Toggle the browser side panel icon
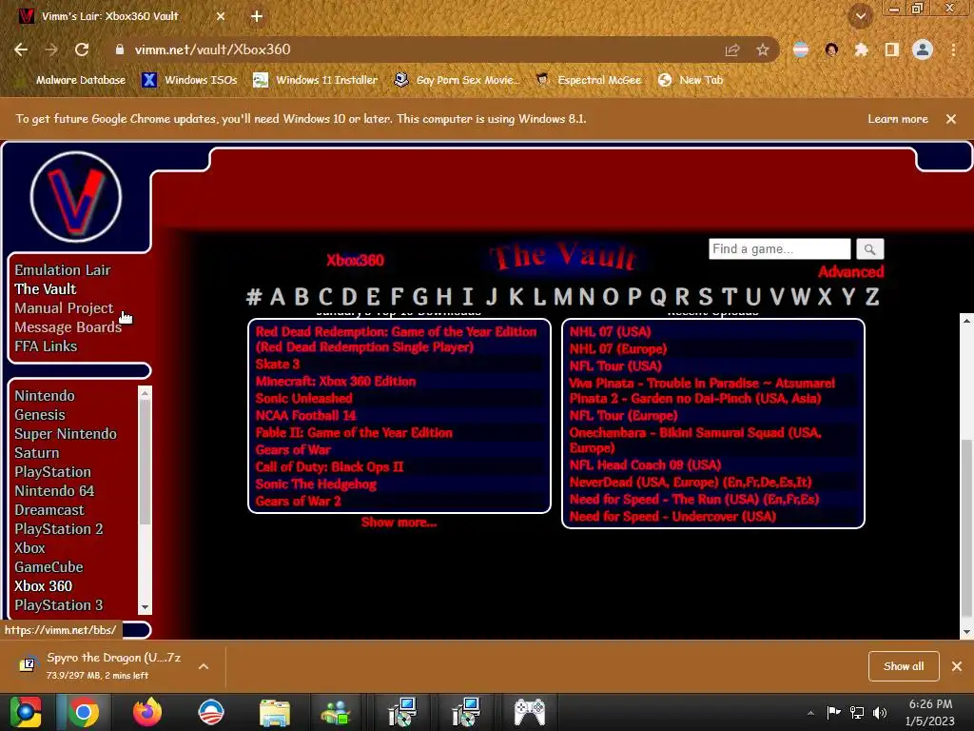The height and width of the screenshot is (731, 974). [892, 49]
